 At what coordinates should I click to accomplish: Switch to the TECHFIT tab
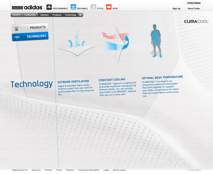tap(17, 15)
